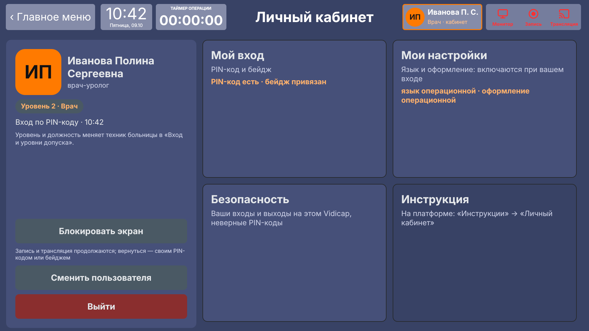Viewport: 589px width, 331px height.
Task: Click the 'Пятница, 09.10' date text
Action: [x=126, y=25]
